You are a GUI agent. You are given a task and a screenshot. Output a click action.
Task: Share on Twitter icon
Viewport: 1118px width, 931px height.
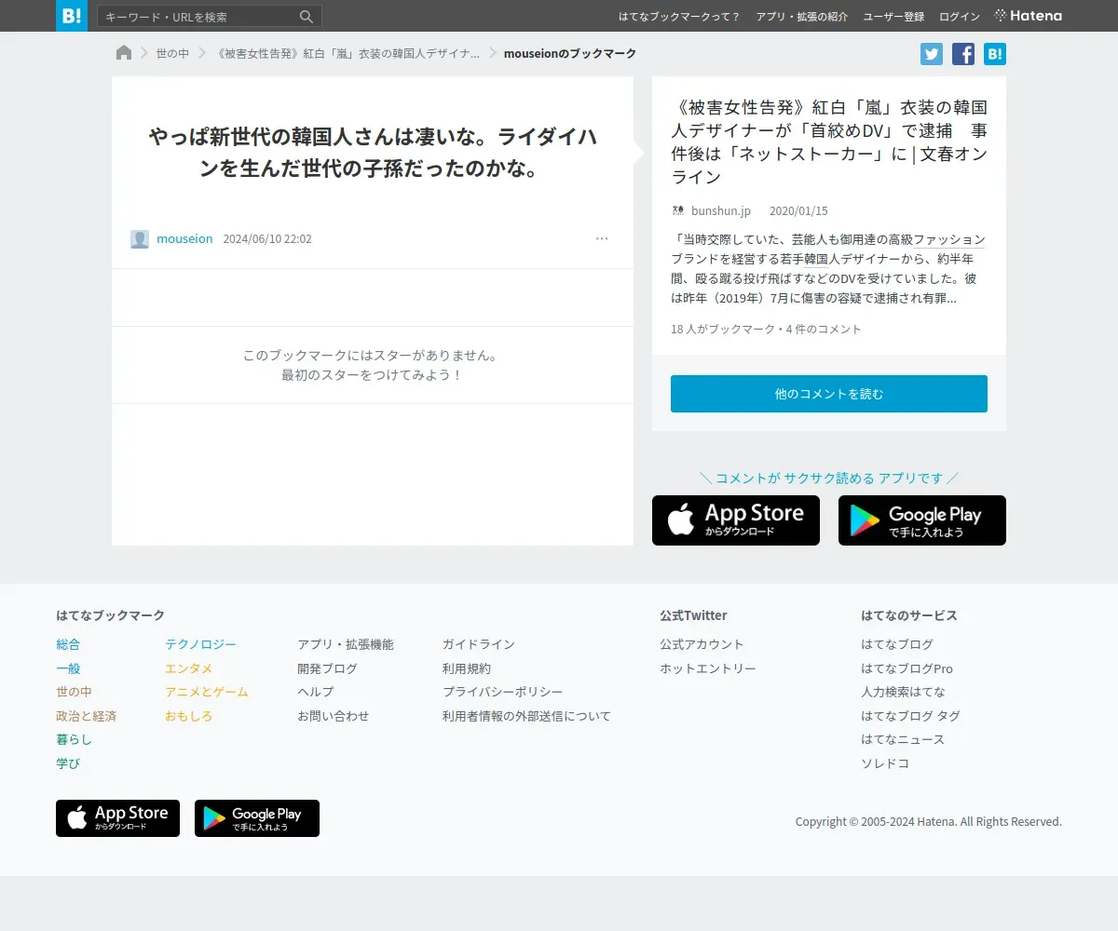932,54
